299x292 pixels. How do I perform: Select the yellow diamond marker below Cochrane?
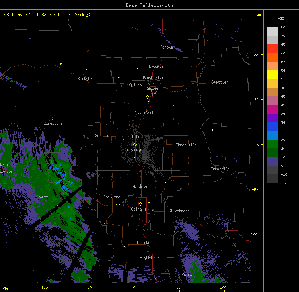118,205
